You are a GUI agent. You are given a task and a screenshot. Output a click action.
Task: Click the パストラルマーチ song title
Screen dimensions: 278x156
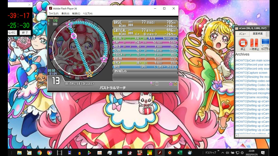113,88
